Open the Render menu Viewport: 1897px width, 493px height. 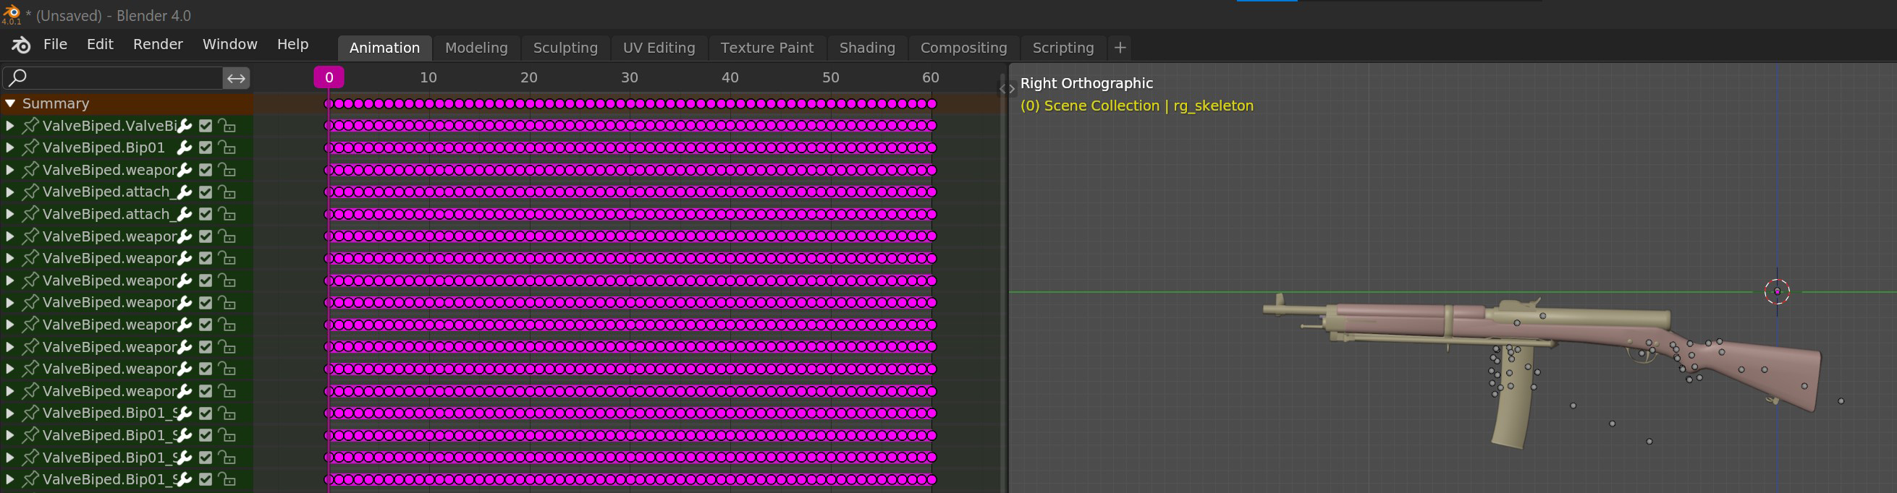point(158,44)
